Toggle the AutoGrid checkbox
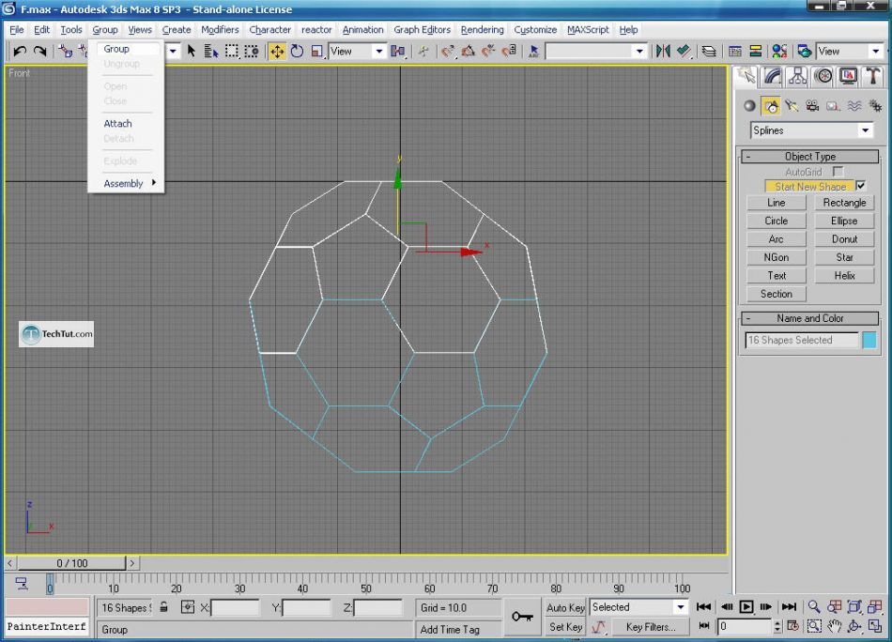Viewport: 892px width, 642px height. (838, 171)
